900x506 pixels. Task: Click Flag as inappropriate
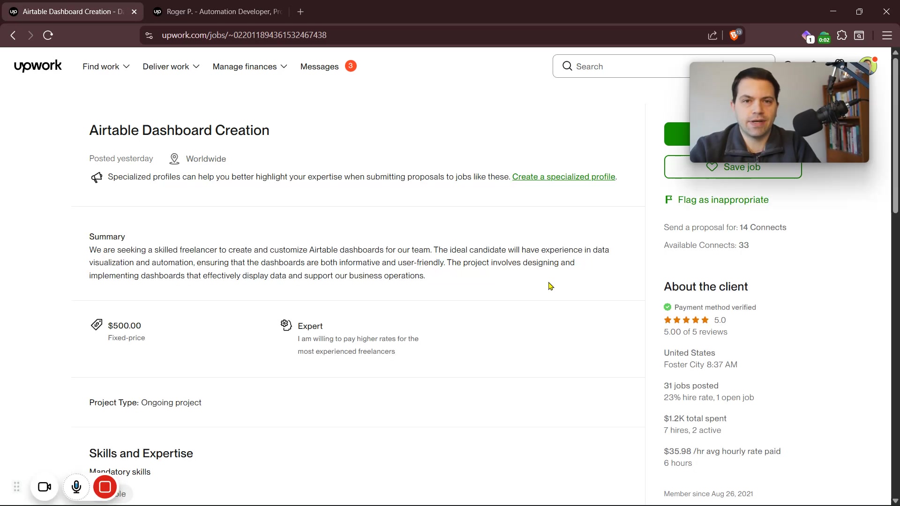(723, 200)
